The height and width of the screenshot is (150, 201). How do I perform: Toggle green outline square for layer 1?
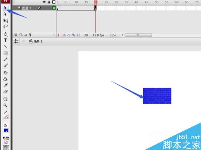pyautogui.click(x=54, y=8)
